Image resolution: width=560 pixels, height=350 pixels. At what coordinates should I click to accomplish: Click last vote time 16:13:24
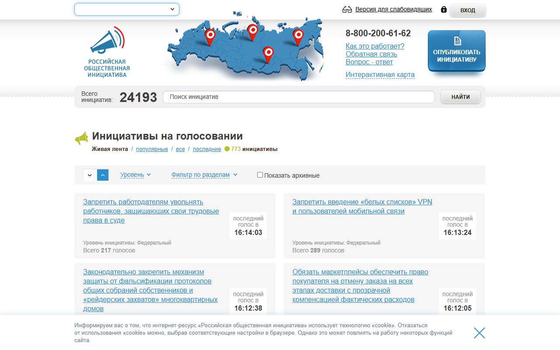(x=458, y=232)
